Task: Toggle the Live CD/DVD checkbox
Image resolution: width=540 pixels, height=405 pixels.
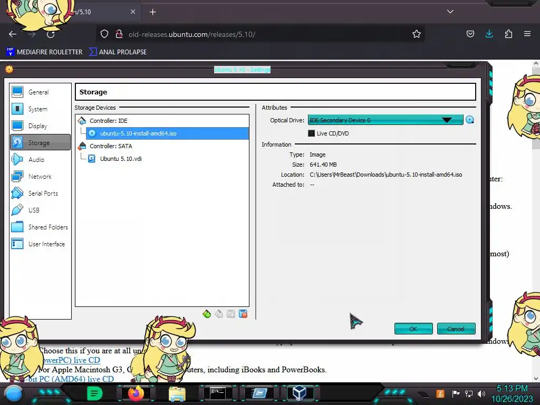Action: tap(311, 133)
